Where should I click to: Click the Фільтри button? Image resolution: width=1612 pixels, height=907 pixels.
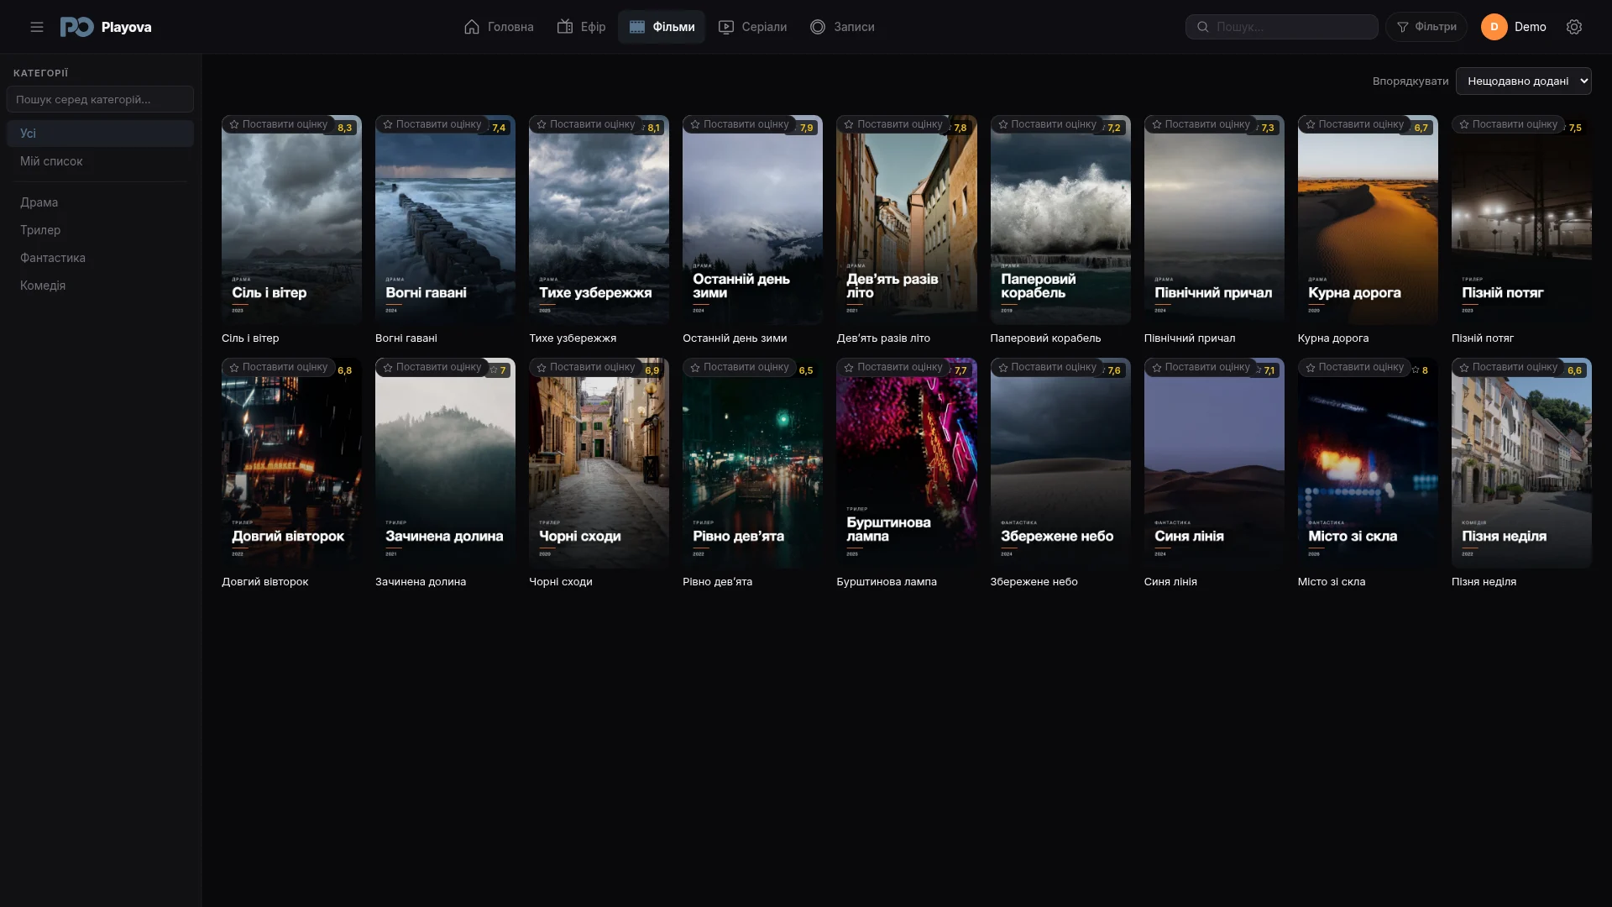tap(1426, 27)
